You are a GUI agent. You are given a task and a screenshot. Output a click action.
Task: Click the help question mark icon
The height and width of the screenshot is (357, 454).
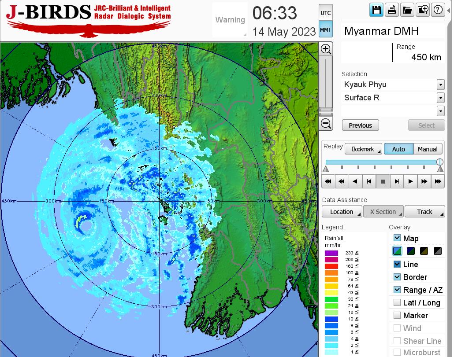[438, 10]
